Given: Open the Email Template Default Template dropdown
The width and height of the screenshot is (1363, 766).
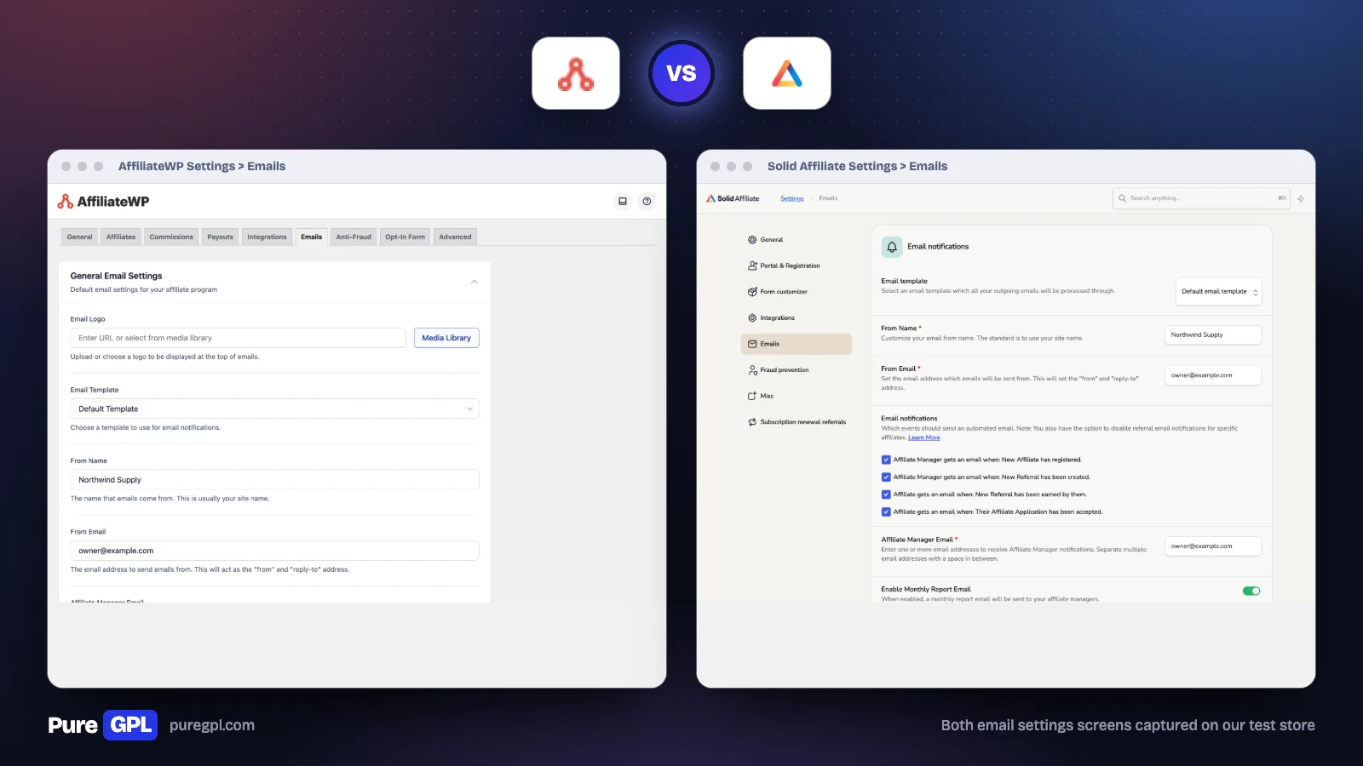Looking at the screenshot, I should point(274,409).
